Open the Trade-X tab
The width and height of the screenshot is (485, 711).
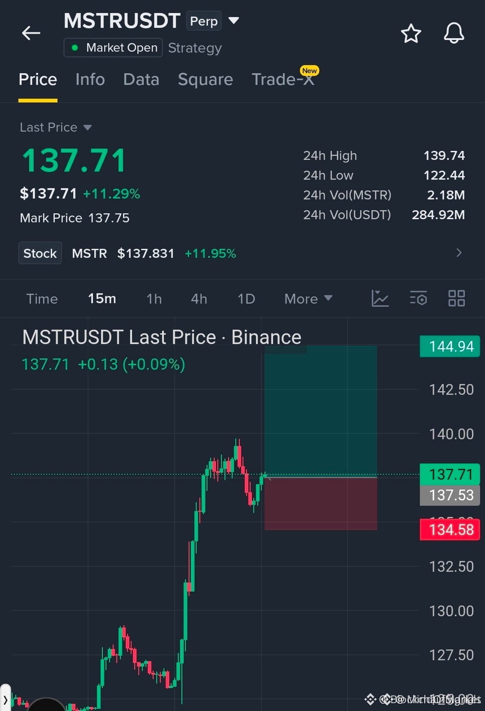coord(282,79)
